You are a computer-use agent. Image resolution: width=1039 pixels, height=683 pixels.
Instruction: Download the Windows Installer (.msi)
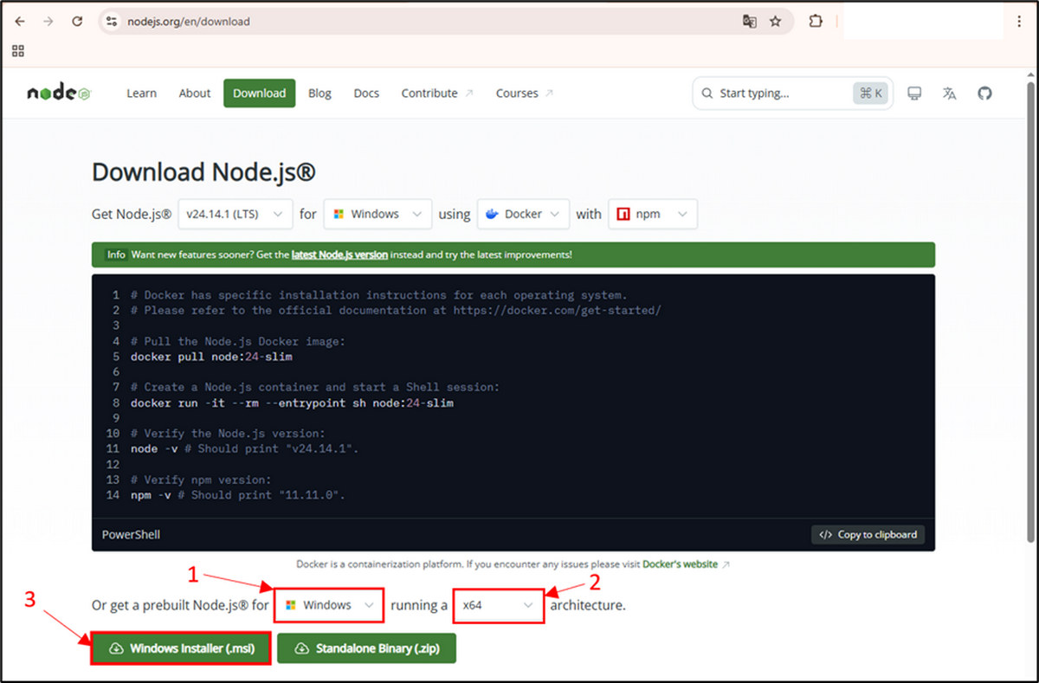point(180,647)
